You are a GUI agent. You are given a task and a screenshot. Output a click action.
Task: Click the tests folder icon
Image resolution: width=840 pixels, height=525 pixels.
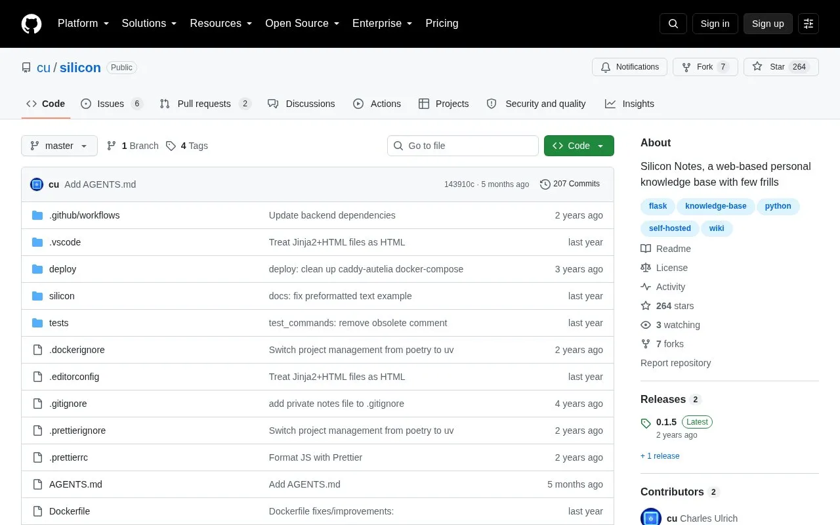[x=37, y=323]
